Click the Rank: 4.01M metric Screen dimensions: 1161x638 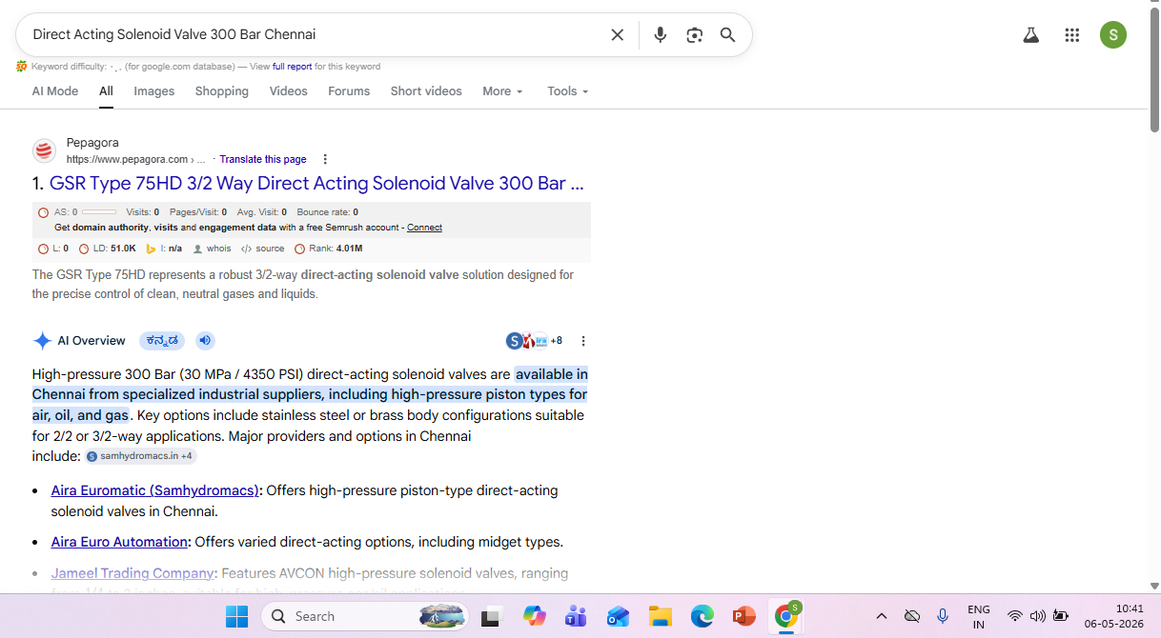click(329, 249)
